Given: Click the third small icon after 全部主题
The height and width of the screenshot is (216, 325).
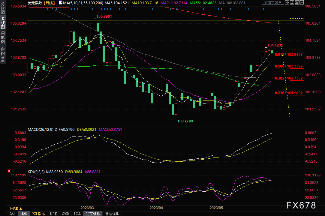Looking at the screenshot, I should pos(297,3).
